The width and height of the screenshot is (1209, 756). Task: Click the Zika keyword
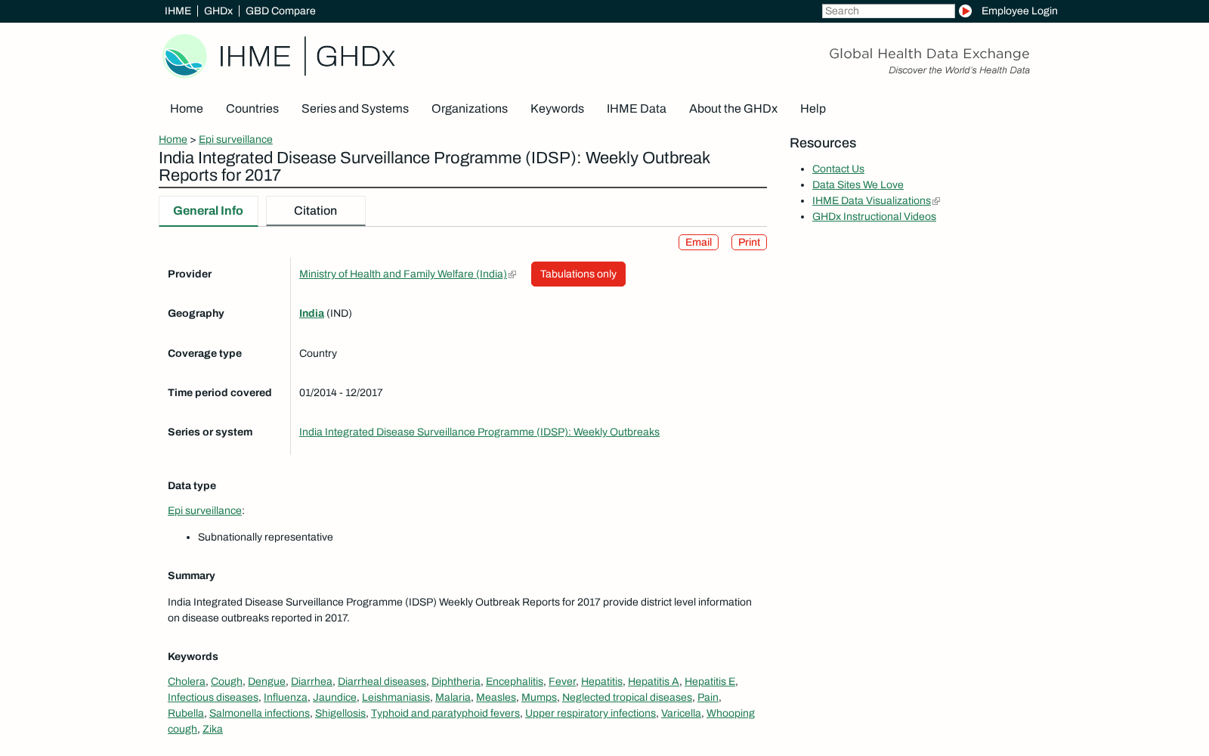(212, 729)
